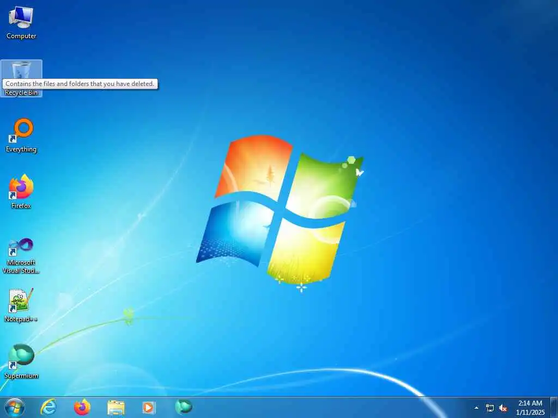Select the Microsoft Visual Studio shortcut
The width and height of the screenshot is (558, 418).
click(x=21, y=256)
